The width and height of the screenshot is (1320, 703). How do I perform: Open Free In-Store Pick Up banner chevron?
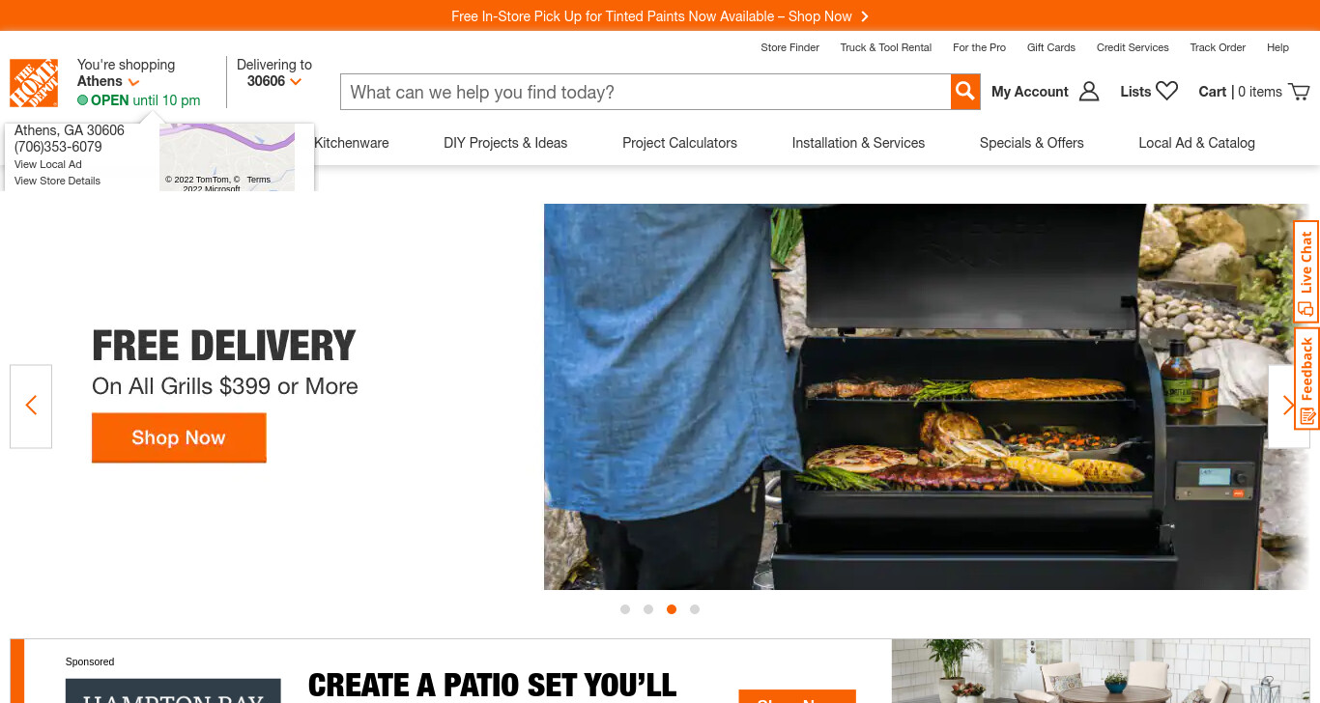865,16
